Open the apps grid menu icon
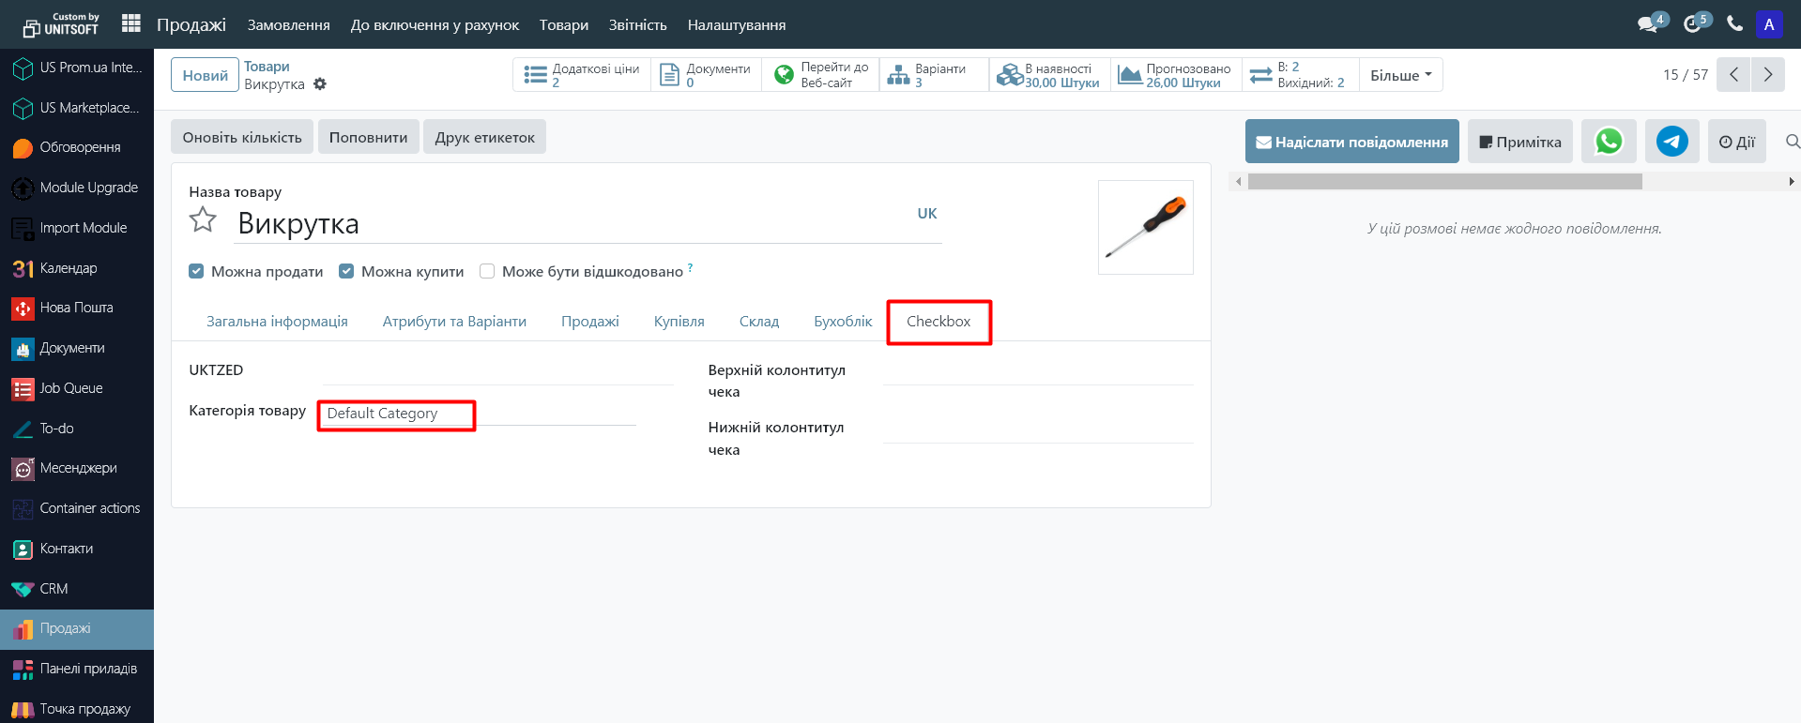This screenshot has width=1801, height=723. pyautogui.click(x=131, y=23)
